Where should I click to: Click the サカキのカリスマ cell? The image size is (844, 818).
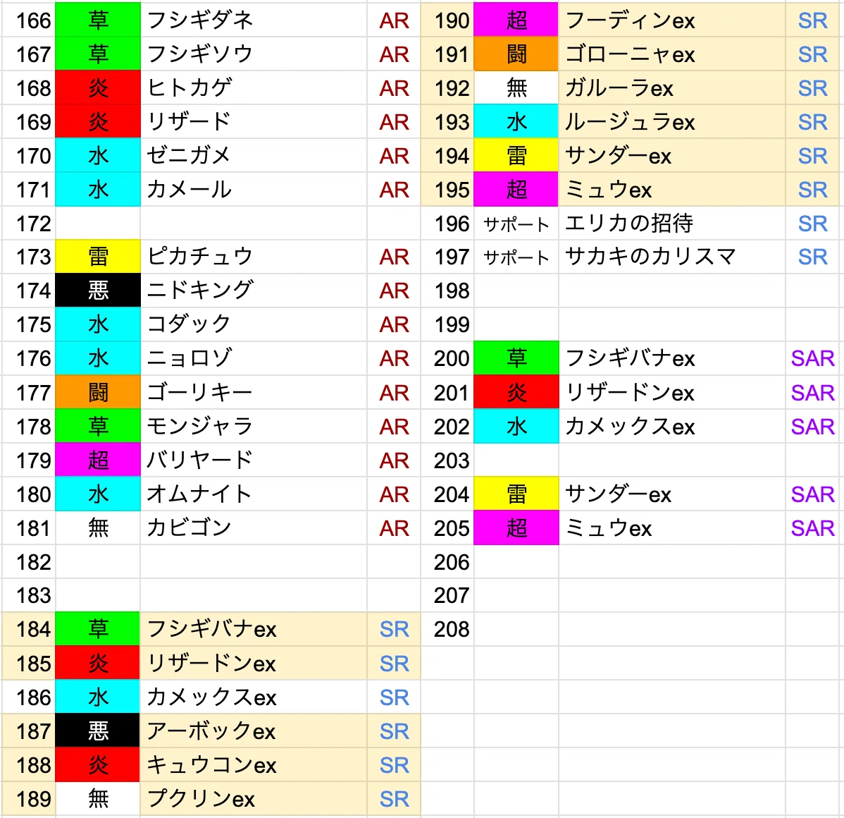[672, 257]
